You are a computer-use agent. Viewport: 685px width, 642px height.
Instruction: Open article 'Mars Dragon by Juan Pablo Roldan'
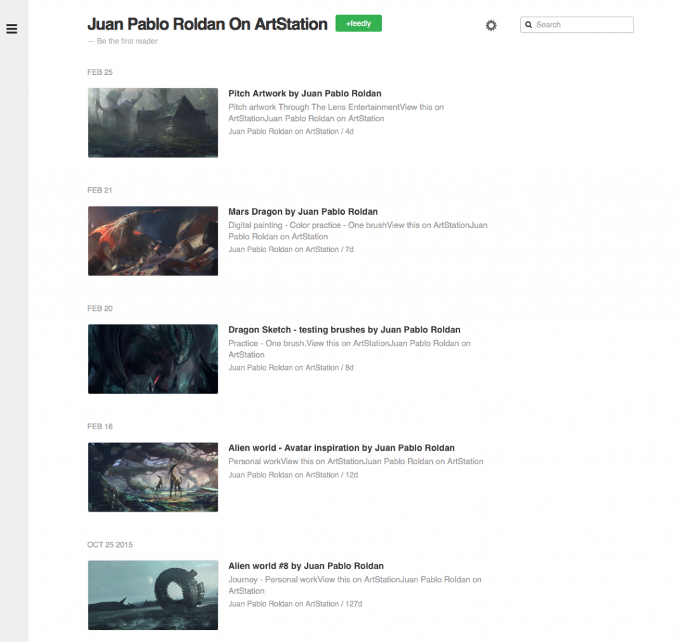tap(303, 212)
